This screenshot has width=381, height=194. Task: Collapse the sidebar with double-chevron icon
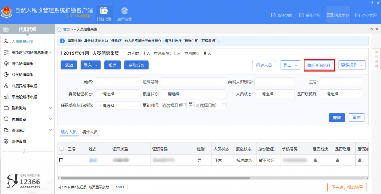(x=24, y=152)
